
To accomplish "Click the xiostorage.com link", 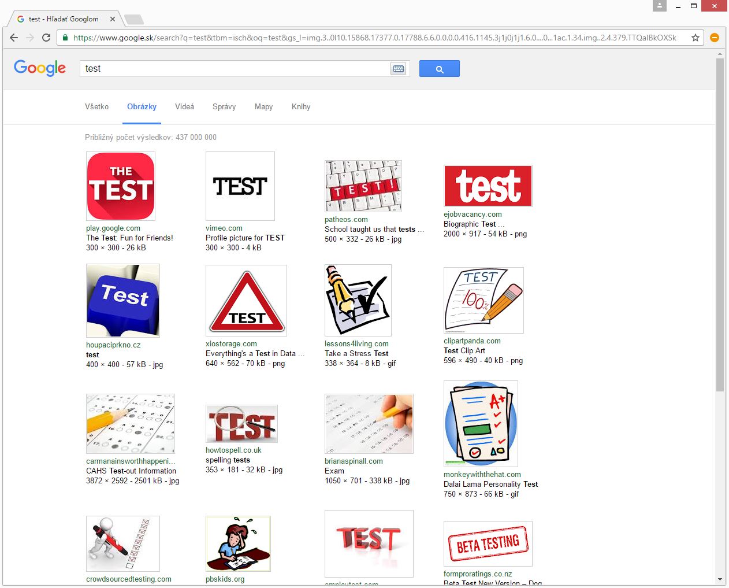I will tap(231, 344).
